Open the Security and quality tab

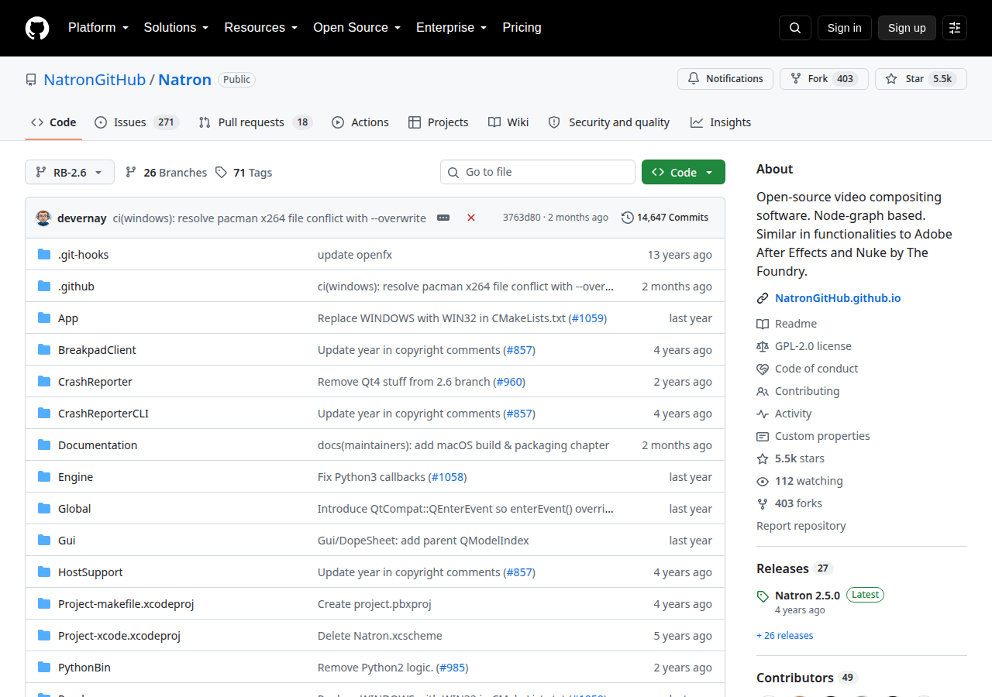tap(609, 122)
